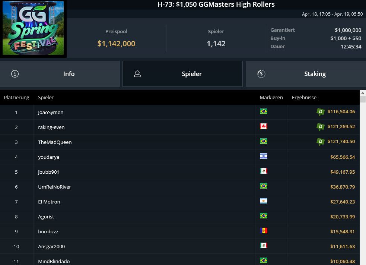Click the deal badge next to $121,740.50
This screenshot has width=366, height=265.
(321, 142)
